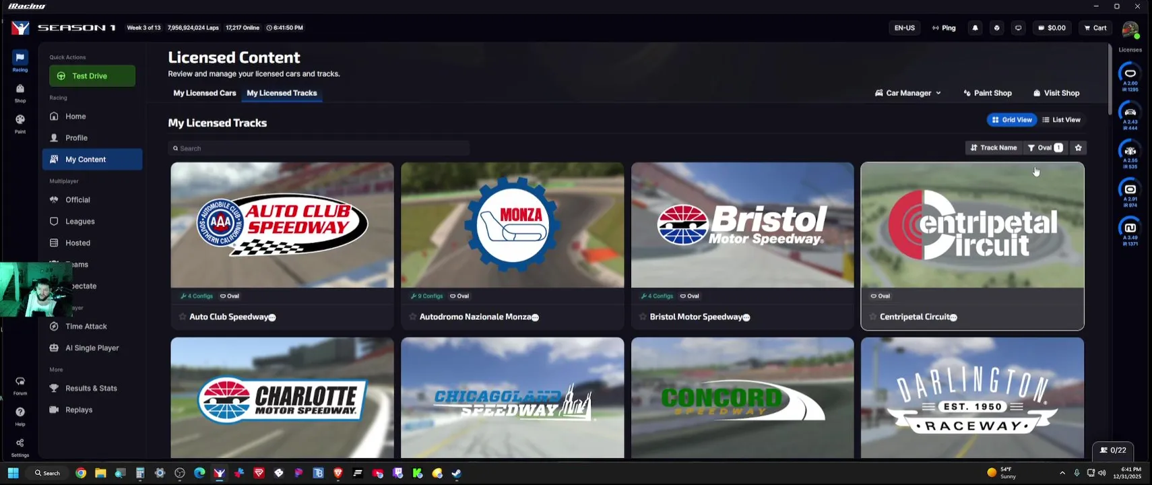
Task: Click the monitor display icon in top bar
Action: 1018,28
